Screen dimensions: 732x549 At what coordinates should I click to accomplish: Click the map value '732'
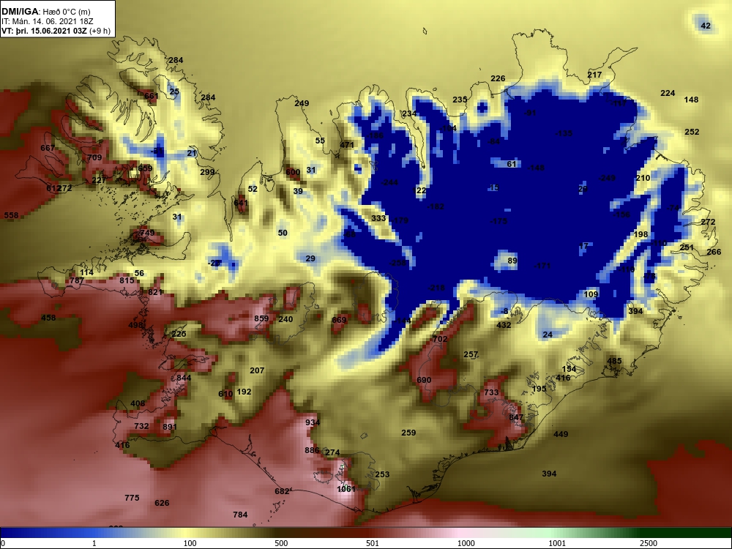[x=141, y=426]
